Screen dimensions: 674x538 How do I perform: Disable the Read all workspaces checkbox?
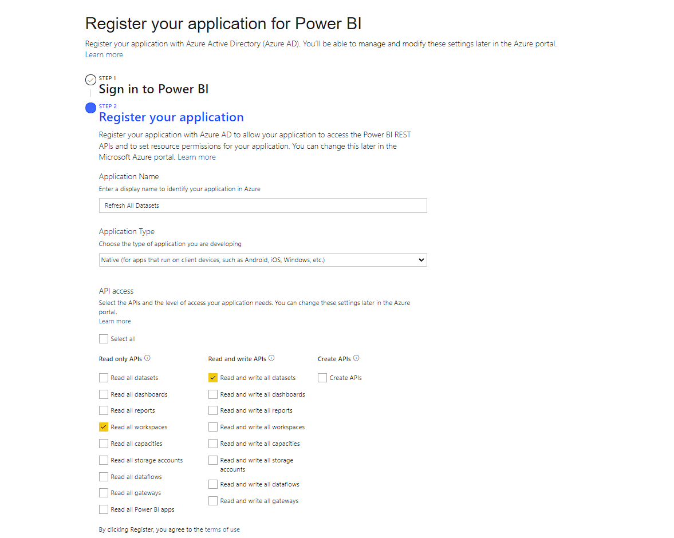coord(103,426)
